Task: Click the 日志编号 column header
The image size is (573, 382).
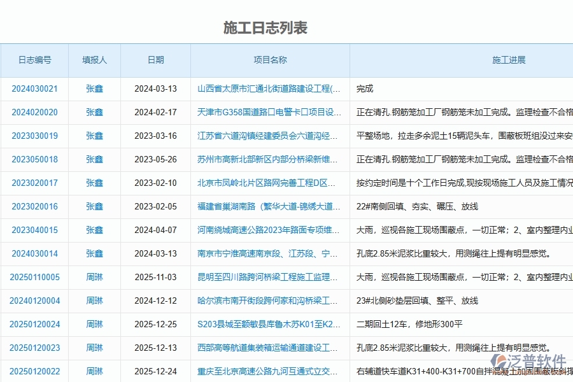Action: [34, 60]
